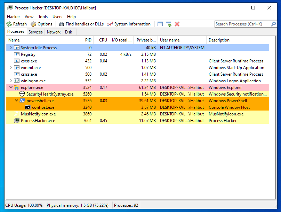Collapse the powershell.exe tree node

[16, 100]
